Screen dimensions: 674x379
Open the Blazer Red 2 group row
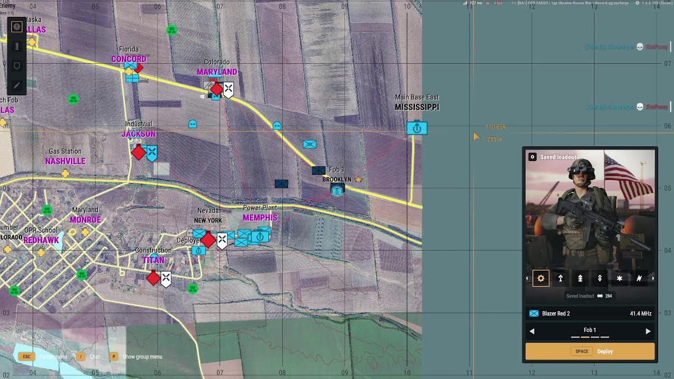point(590,313)
